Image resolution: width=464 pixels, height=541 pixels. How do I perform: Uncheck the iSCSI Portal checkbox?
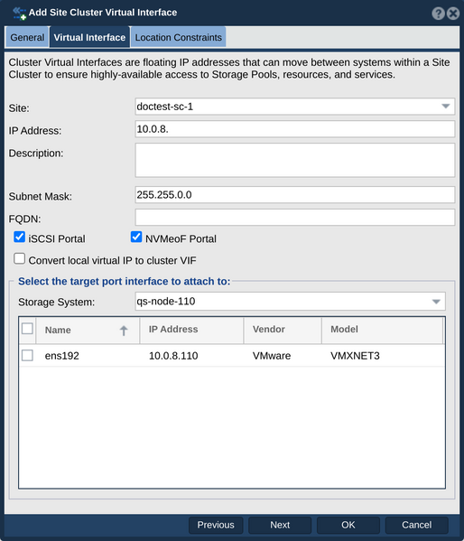(19, 237)
